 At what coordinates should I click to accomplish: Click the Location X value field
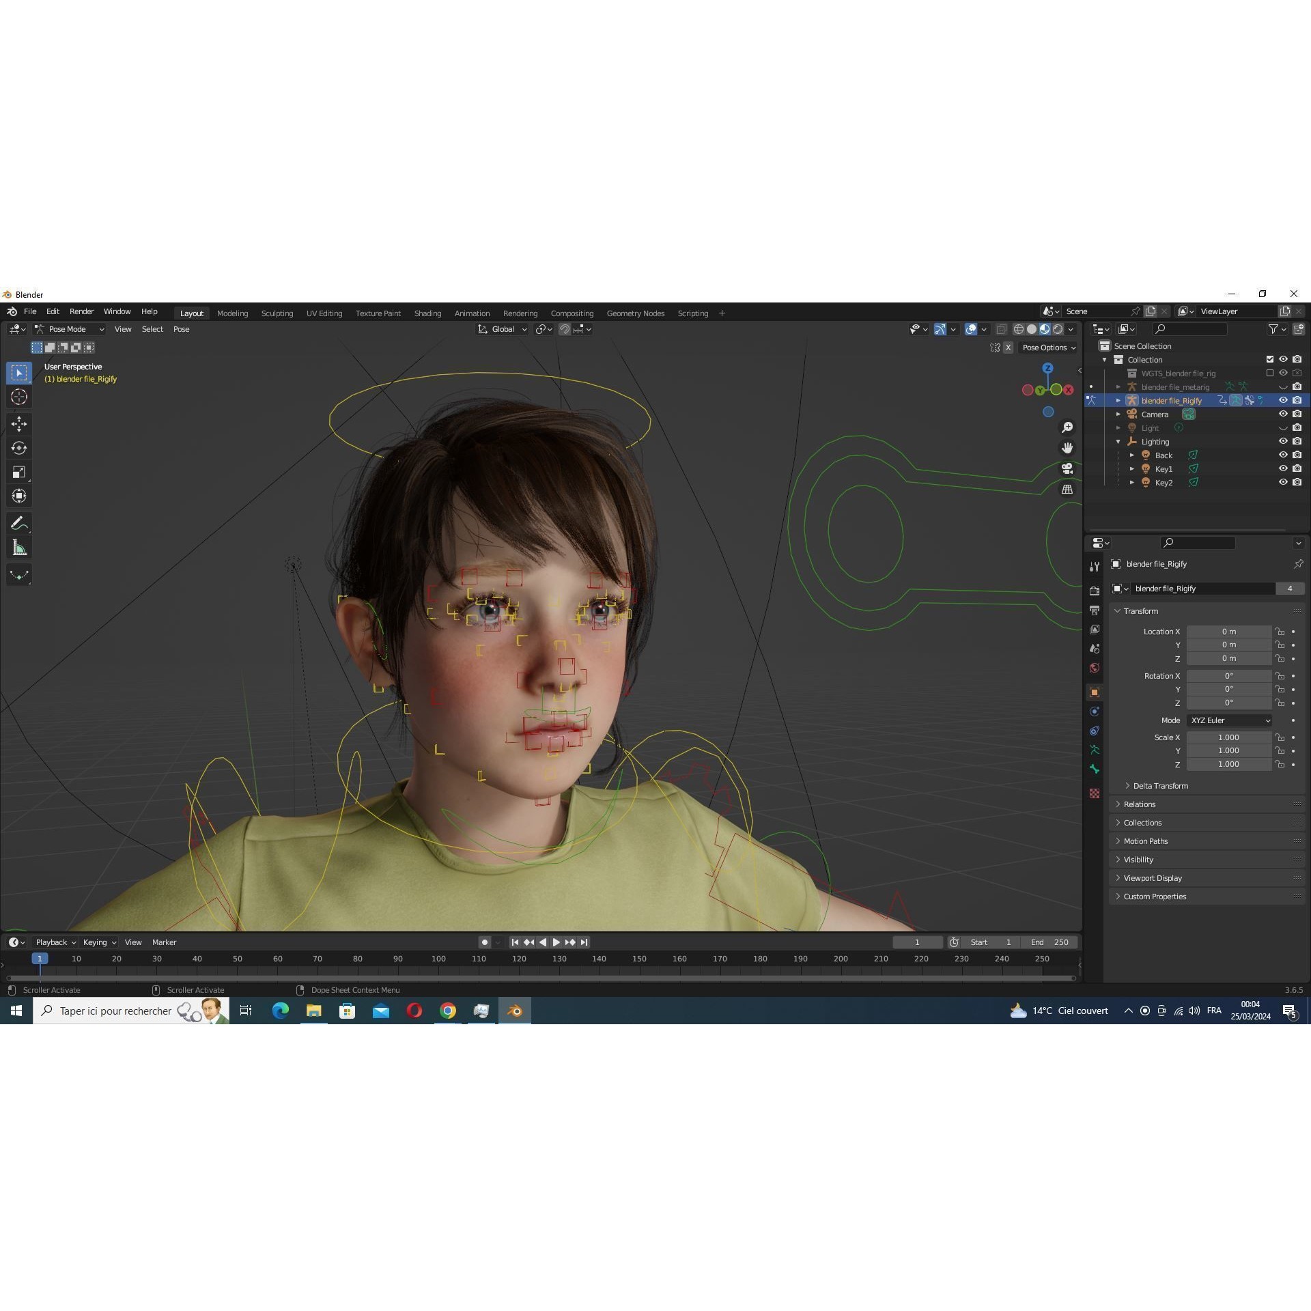click(x=1229, y=632)
